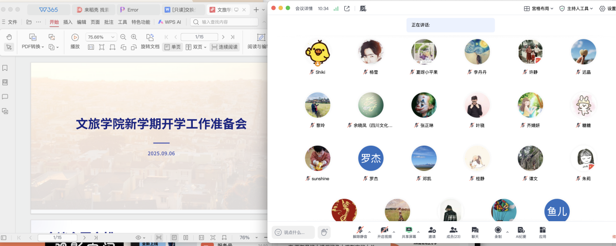Screen dimensions: 616x246
Task: Enable 连续阅读 continuous reading mode
Action: (x=224, y=47)
